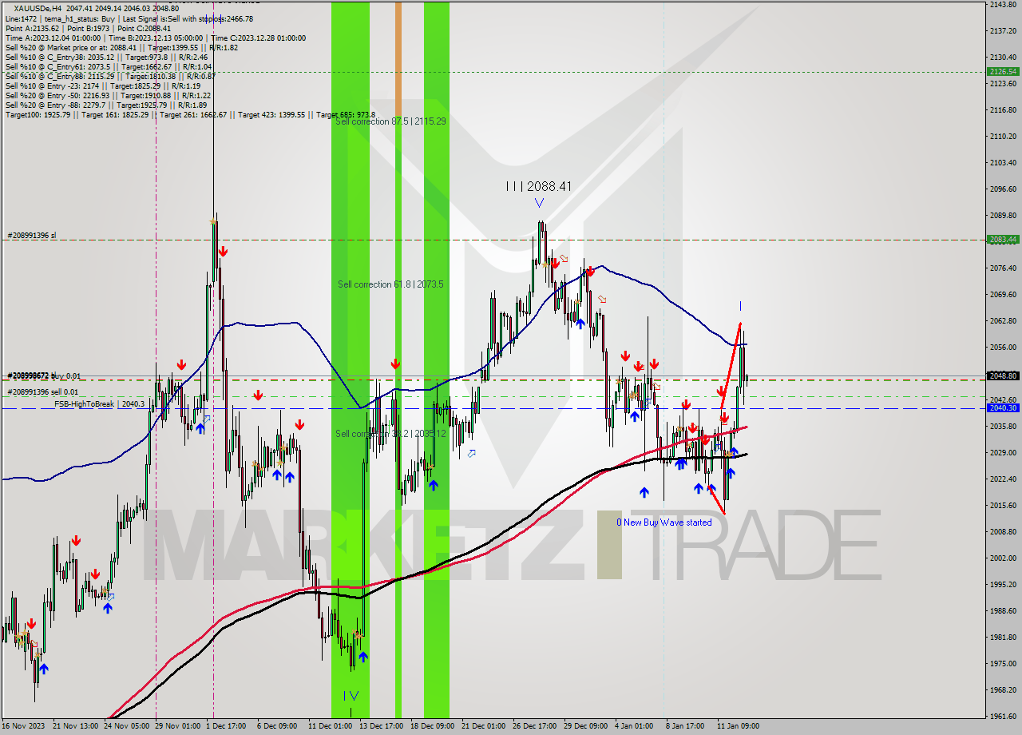This screenshot has height=735, width=1022.
Task: Select 2062.80 on the price scale
Action: pyautogui.click(x=1003, y=321)
